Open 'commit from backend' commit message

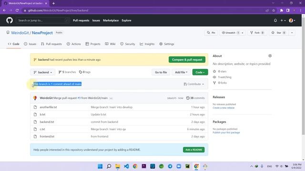(104, 122)
